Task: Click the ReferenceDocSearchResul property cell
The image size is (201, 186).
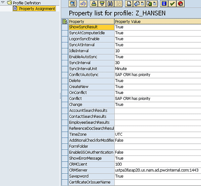Action: pyautogui.click(x=91, y=129)
